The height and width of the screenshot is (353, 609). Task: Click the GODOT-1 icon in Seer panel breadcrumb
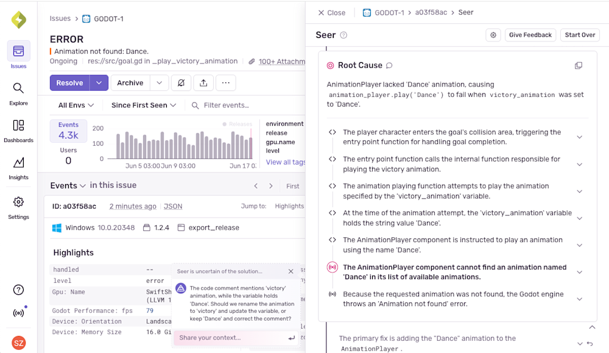367,12
